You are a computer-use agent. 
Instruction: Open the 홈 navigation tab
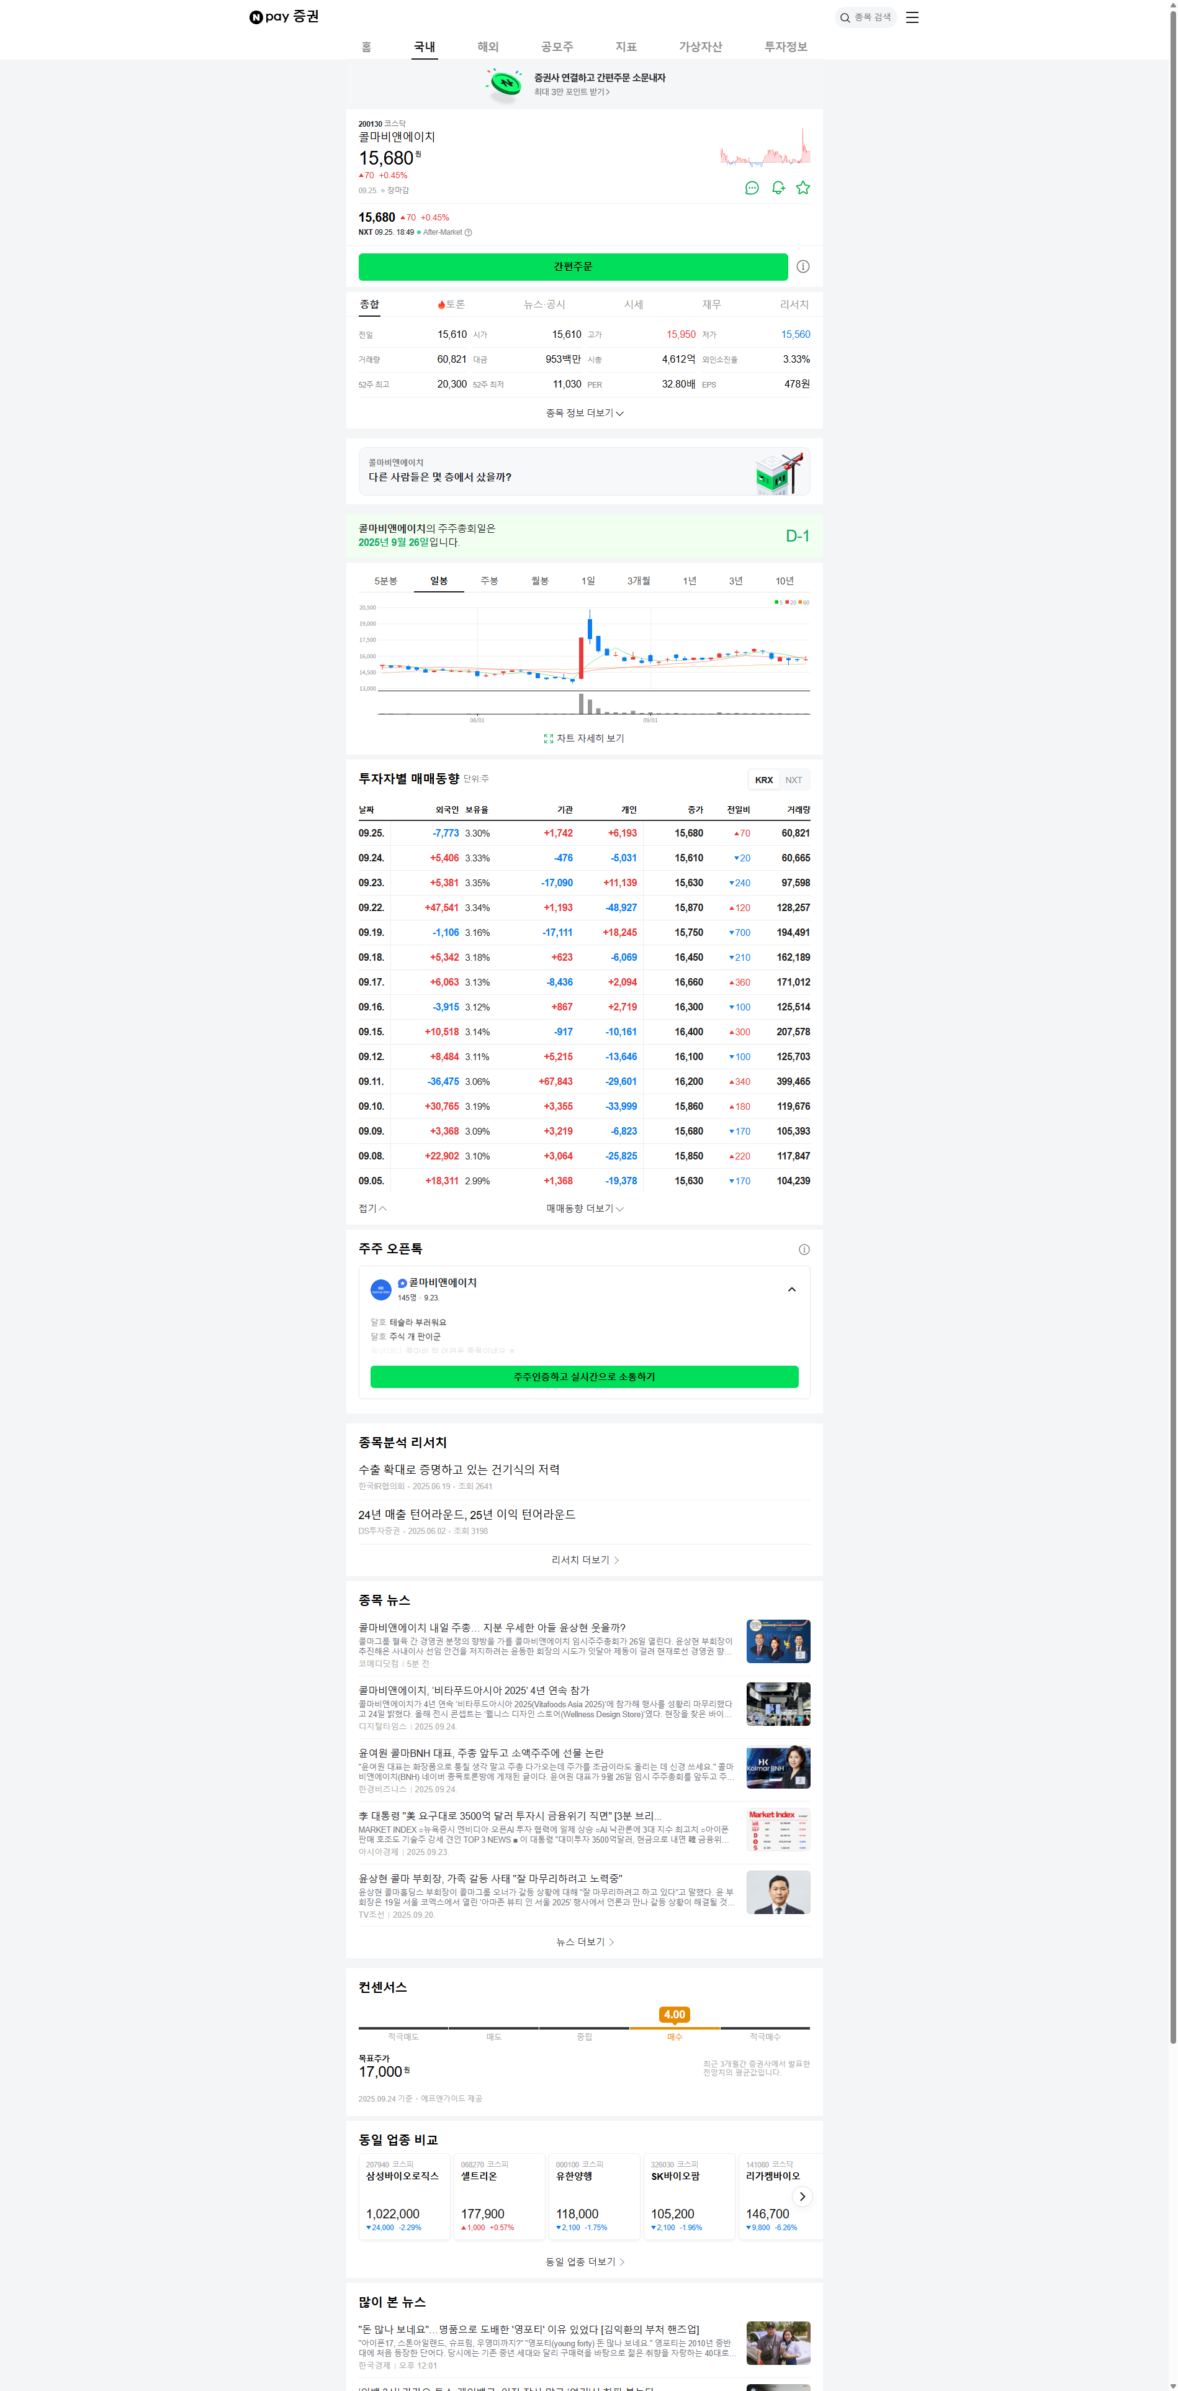pyautogui.click(x=366, y=47)
